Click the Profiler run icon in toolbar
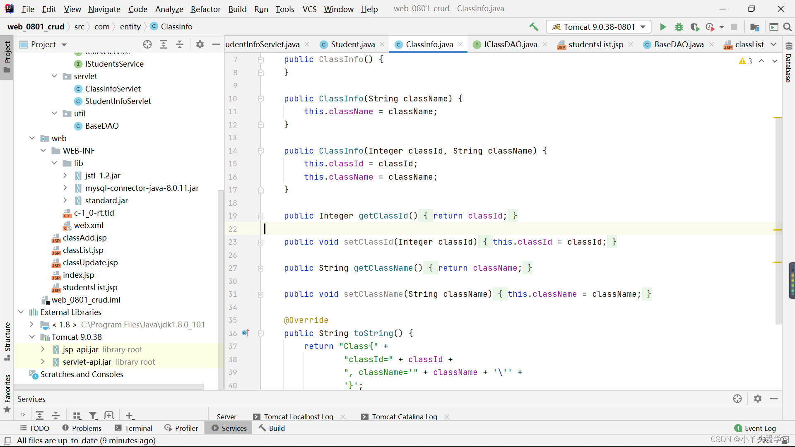This screenshot has width=795, height=447. coord(710,27)
